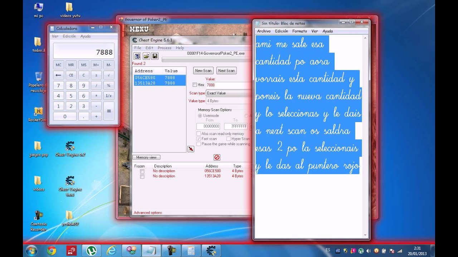Viewport: 458px width, 257px height.
Task: Click the Next Scan button
Action: click(226, 71)
